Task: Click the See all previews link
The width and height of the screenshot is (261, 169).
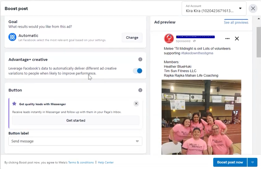Action: tap(236, 22)
